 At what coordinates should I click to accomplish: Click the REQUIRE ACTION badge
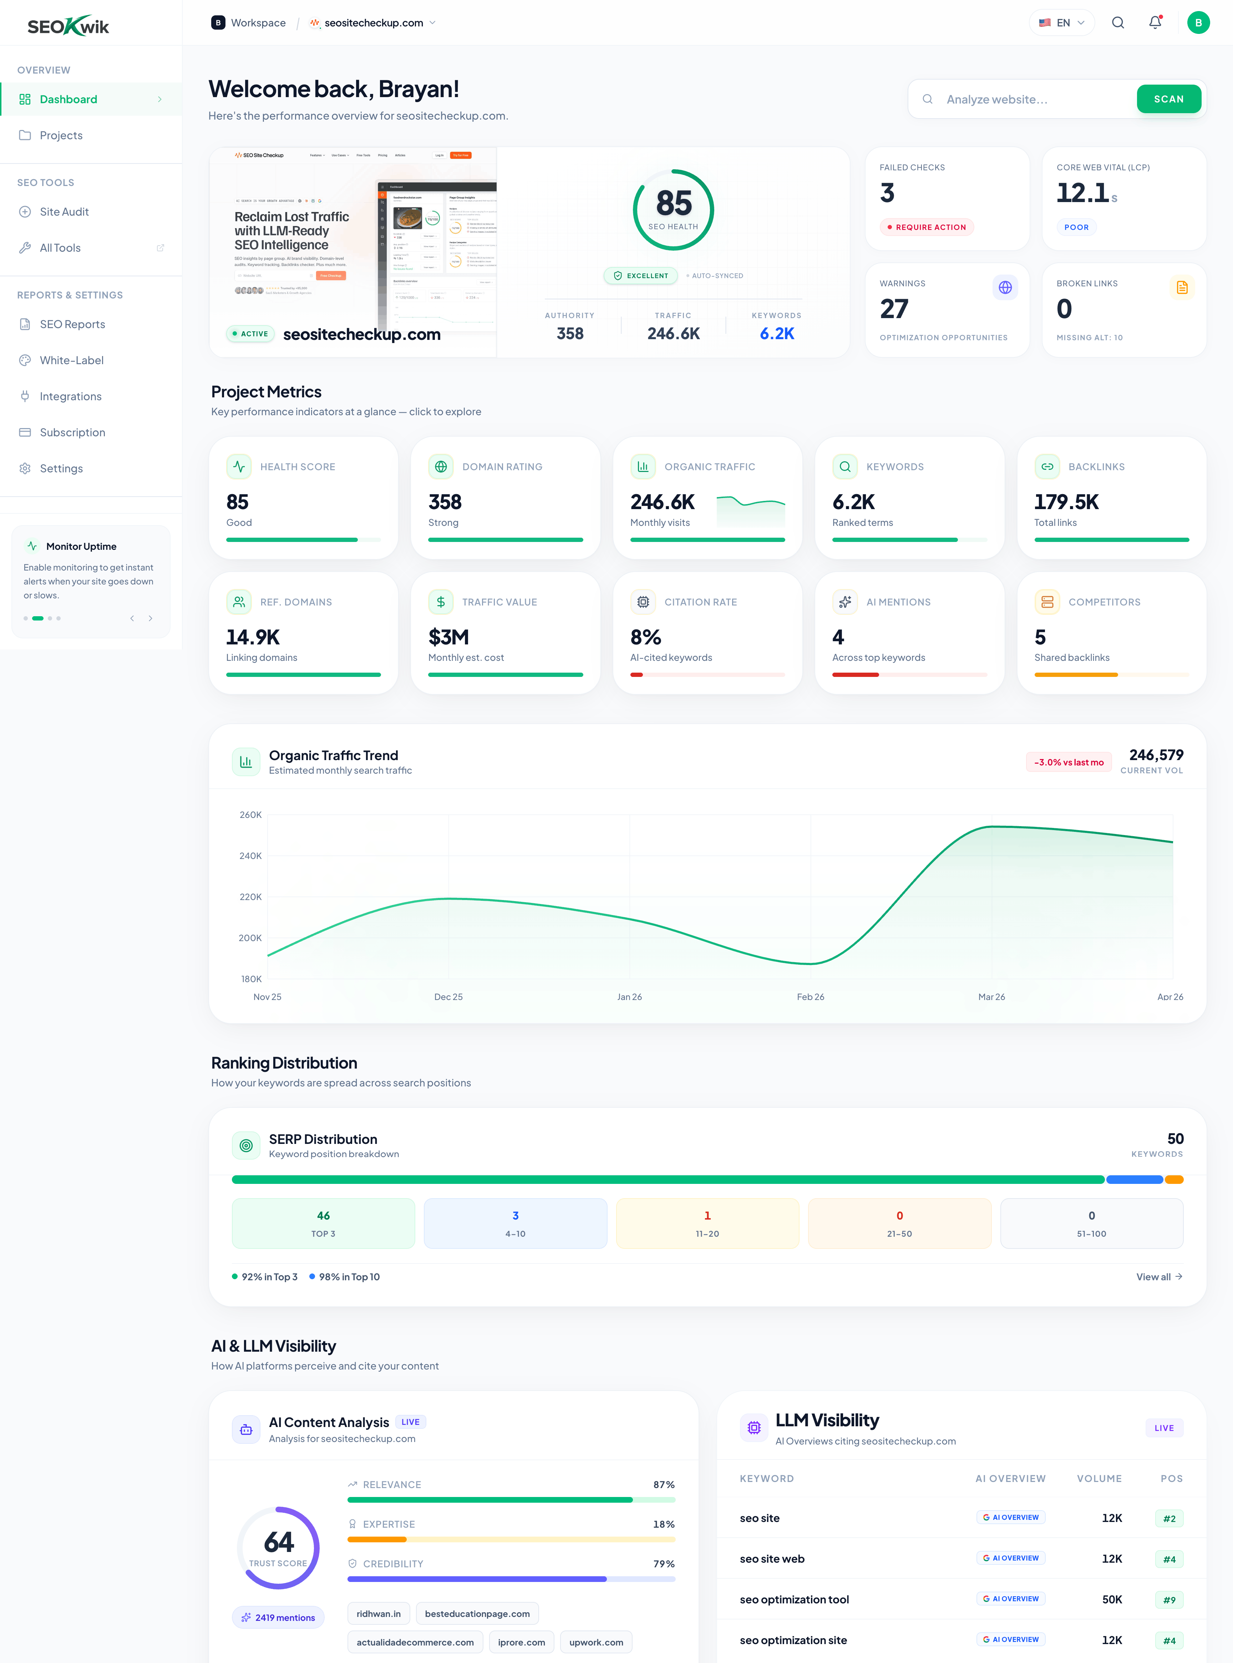point(927,227)
